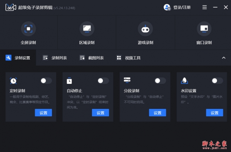231x152 pixels.
Task: Open the hamburger menu icon
Action: pos(204,7)
